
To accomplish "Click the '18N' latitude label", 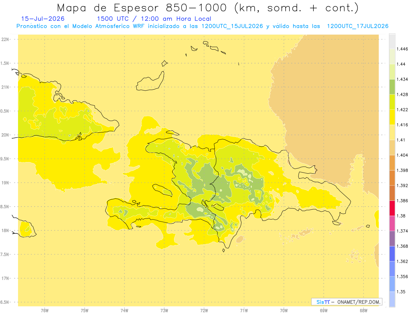I will (6, 231).
